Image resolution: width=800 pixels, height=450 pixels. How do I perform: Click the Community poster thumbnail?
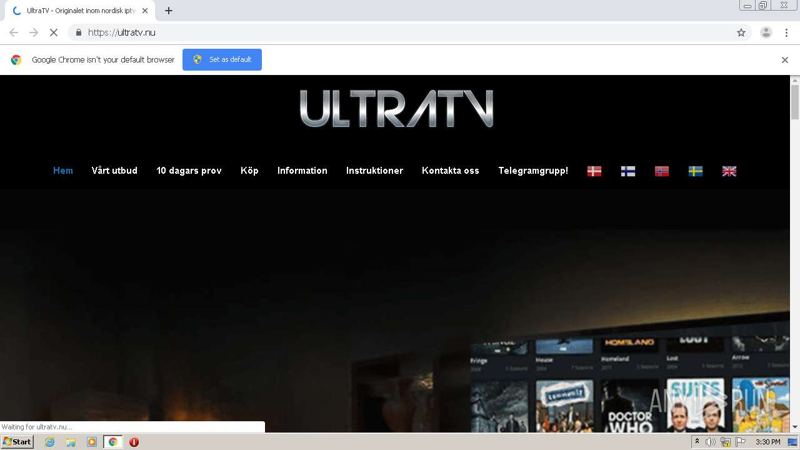click(564, 406)
